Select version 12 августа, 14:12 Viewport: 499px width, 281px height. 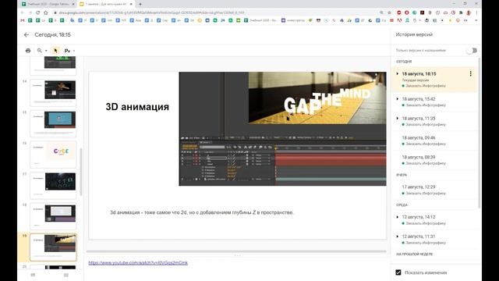(x=435, y=220)
